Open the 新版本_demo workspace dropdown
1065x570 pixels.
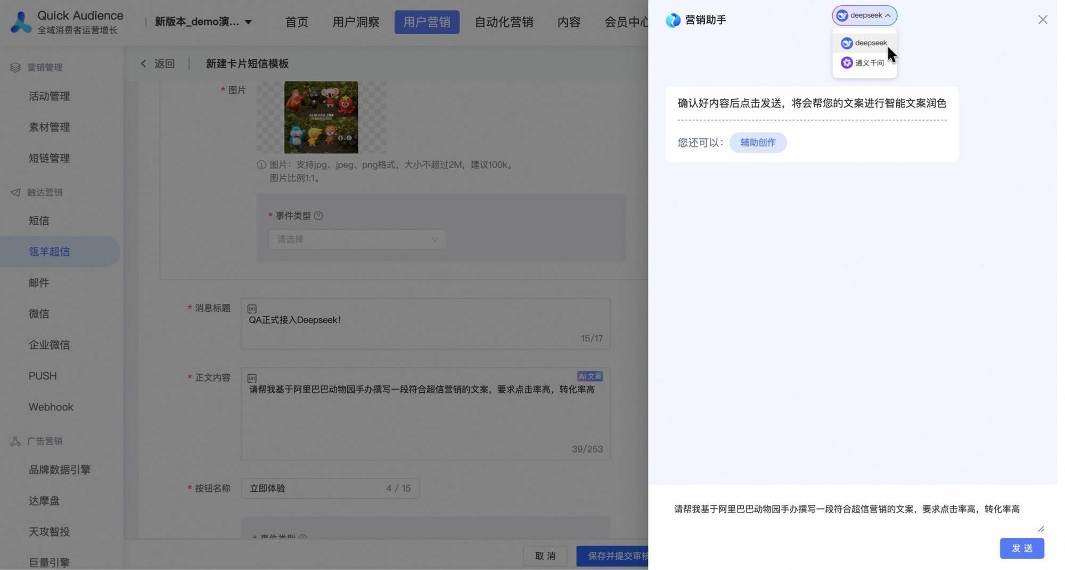(x=203, y=22)
